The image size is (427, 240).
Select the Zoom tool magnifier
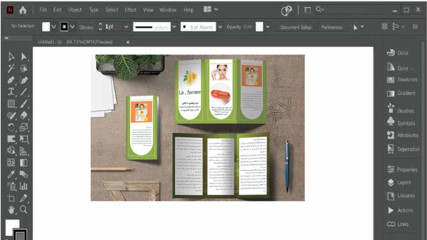click(24, 209)
